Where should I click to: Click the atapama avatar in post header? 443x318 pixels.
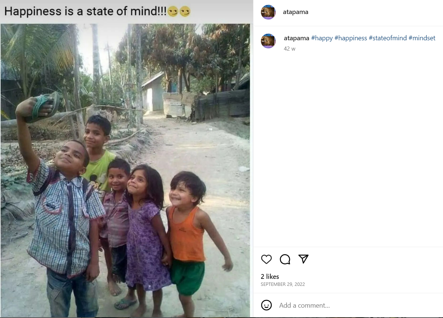pos(268,12)
